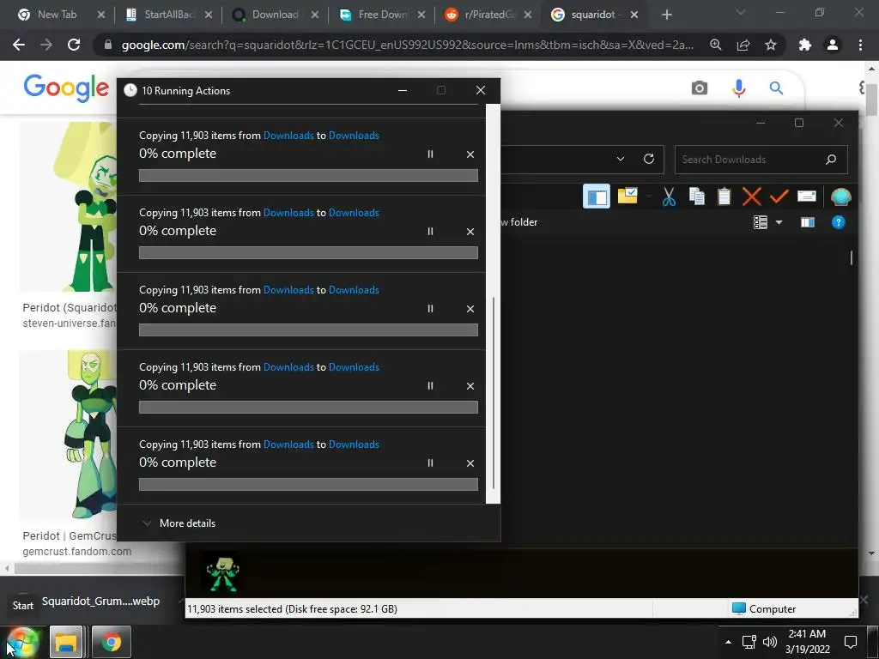The image size is (879, 659).
Task: Open the volume control in system tray
Action: coord(770,642)
